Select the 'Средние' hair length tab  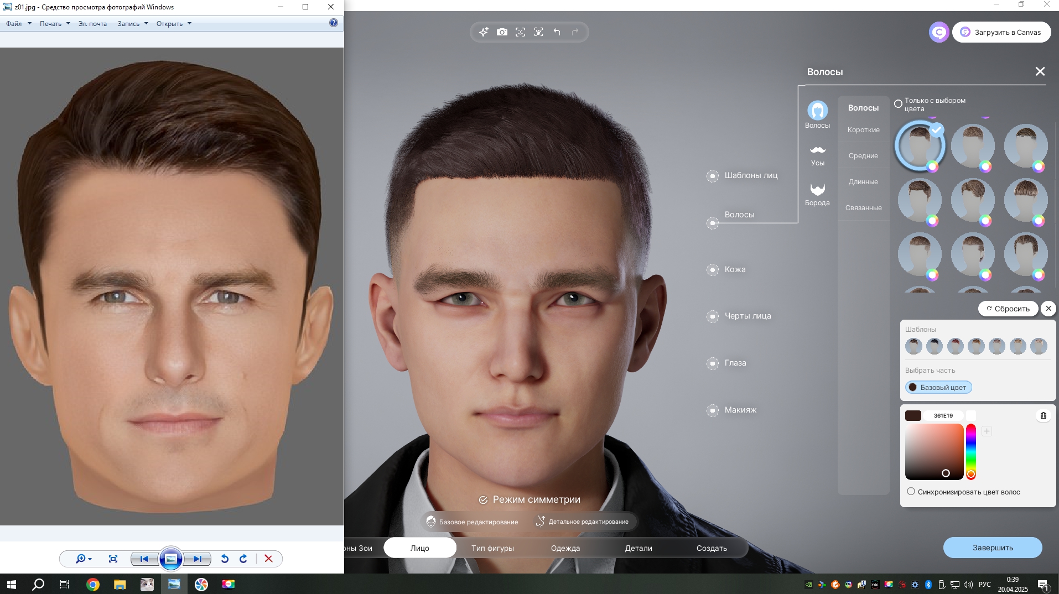(863, 156)
